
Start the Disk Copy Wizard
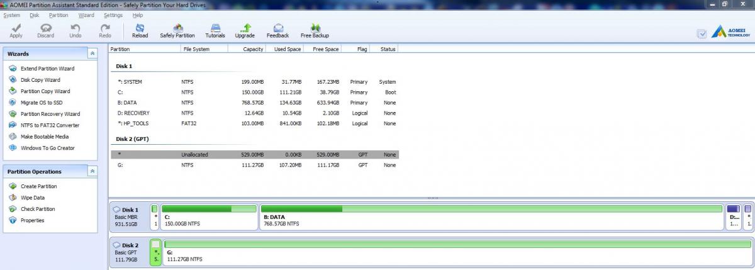point(40,80)
